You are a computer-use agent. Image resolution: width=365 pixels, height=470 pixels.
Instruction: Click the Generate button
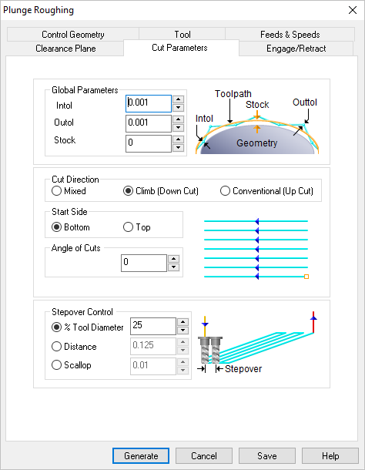coord(141,456)
